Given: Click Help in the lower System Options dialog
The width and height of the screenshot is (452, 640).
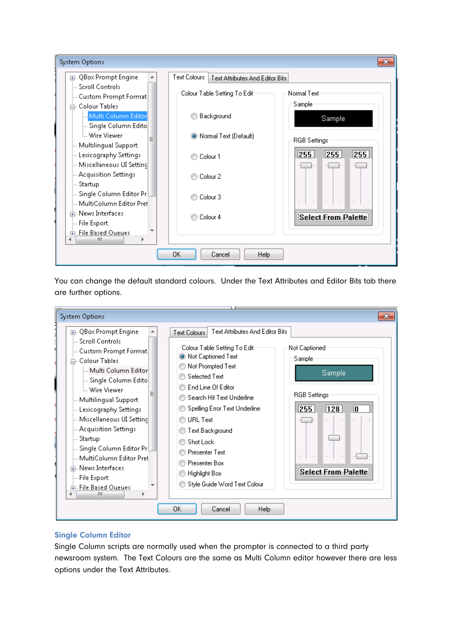Looking at the screenshot, I should point(264,509).
